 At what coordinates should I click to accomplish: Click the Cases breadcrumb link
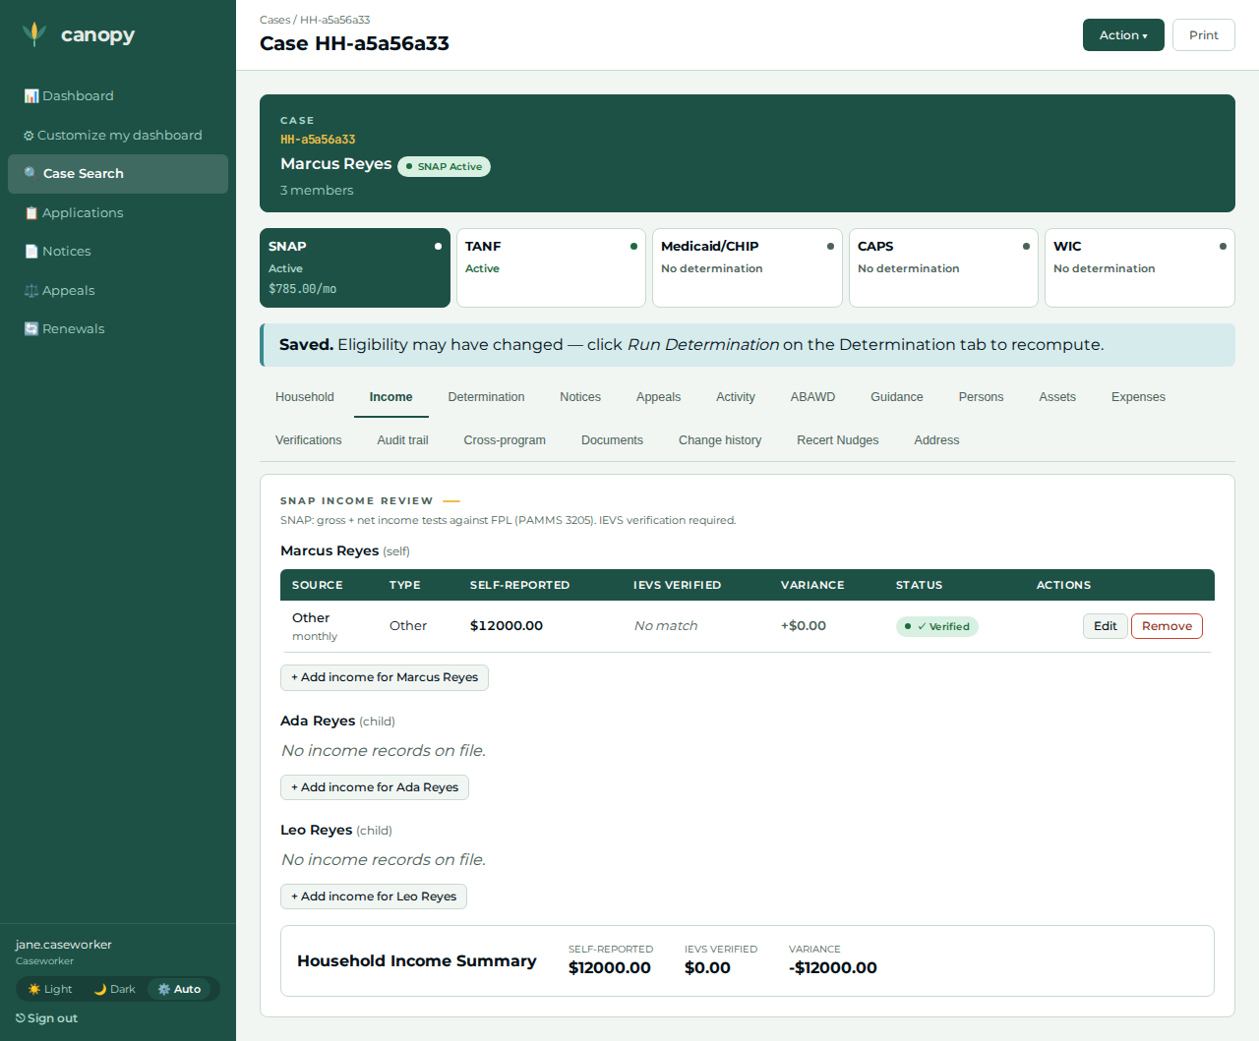click(x=274, y=20)
